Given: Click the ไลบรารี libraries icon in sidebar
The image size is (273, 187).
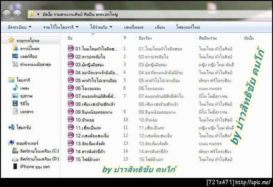Looking at the screenshot, I should click(x=11, y=80).
